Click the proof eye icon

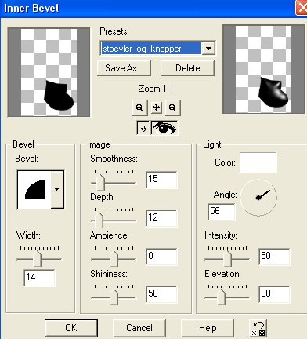click(164, 128)
